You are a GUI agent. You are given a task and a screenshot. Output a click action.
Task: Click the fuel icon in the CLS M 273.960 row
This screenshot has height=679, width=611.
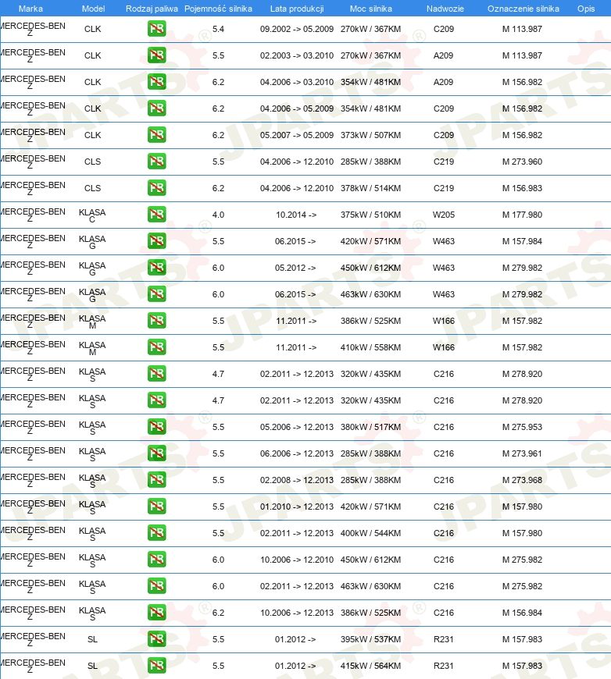[x=156, y=162]
